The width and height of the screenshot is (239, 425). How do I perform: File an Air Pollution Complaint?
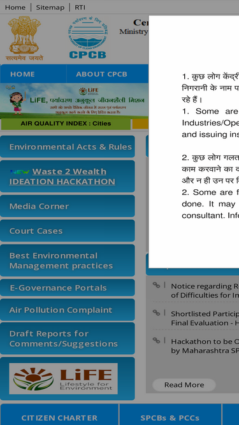coord(67,310)
